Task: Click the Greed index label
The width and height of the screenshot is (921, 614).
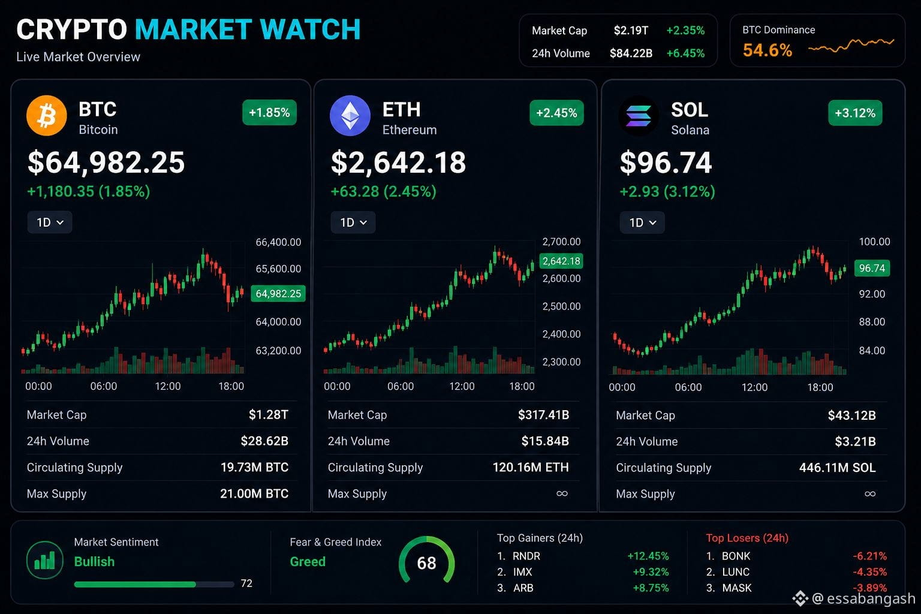Action: click(x=308, y=562)
